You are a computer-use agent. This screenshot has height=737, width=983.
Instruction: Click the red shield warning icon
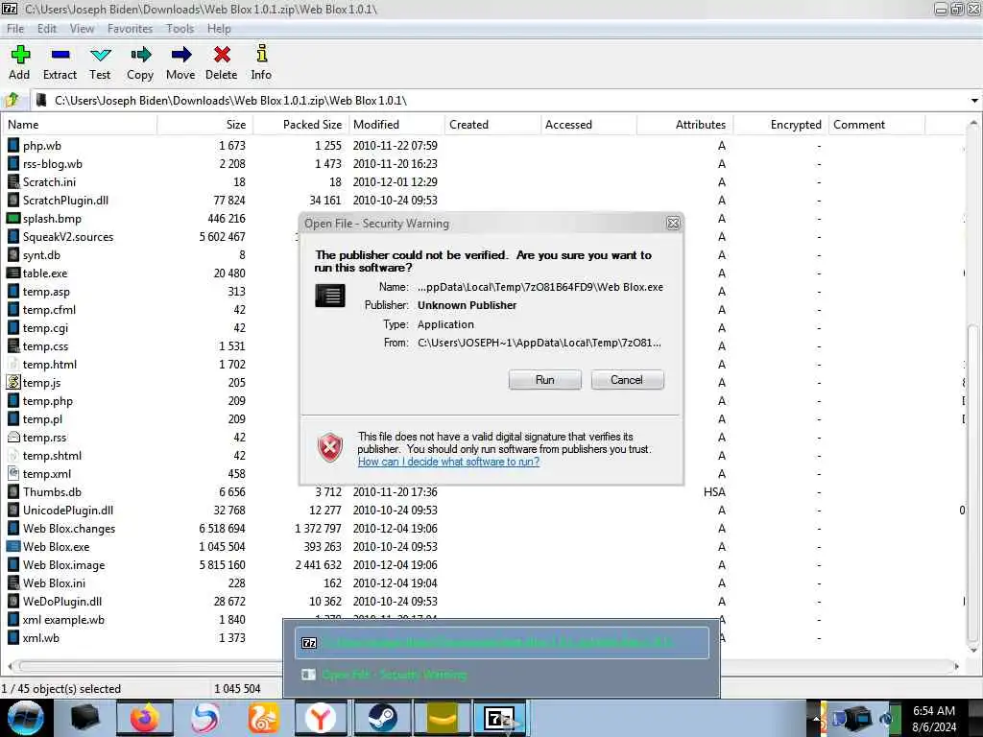tap(330, 447)
